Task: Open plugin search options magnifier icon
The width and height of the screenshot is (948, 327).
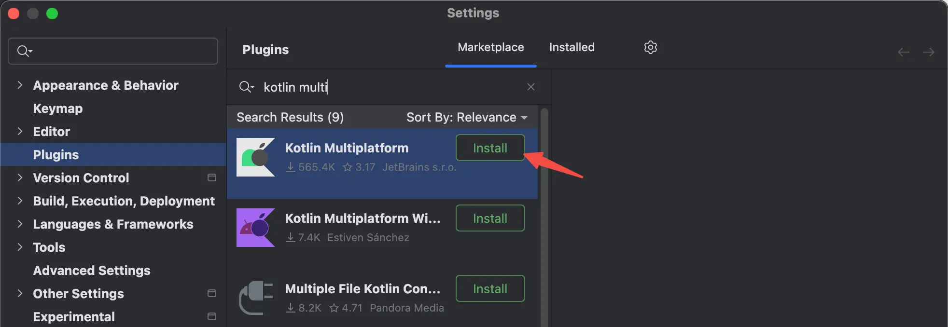Action: click(x=246, y=87)
